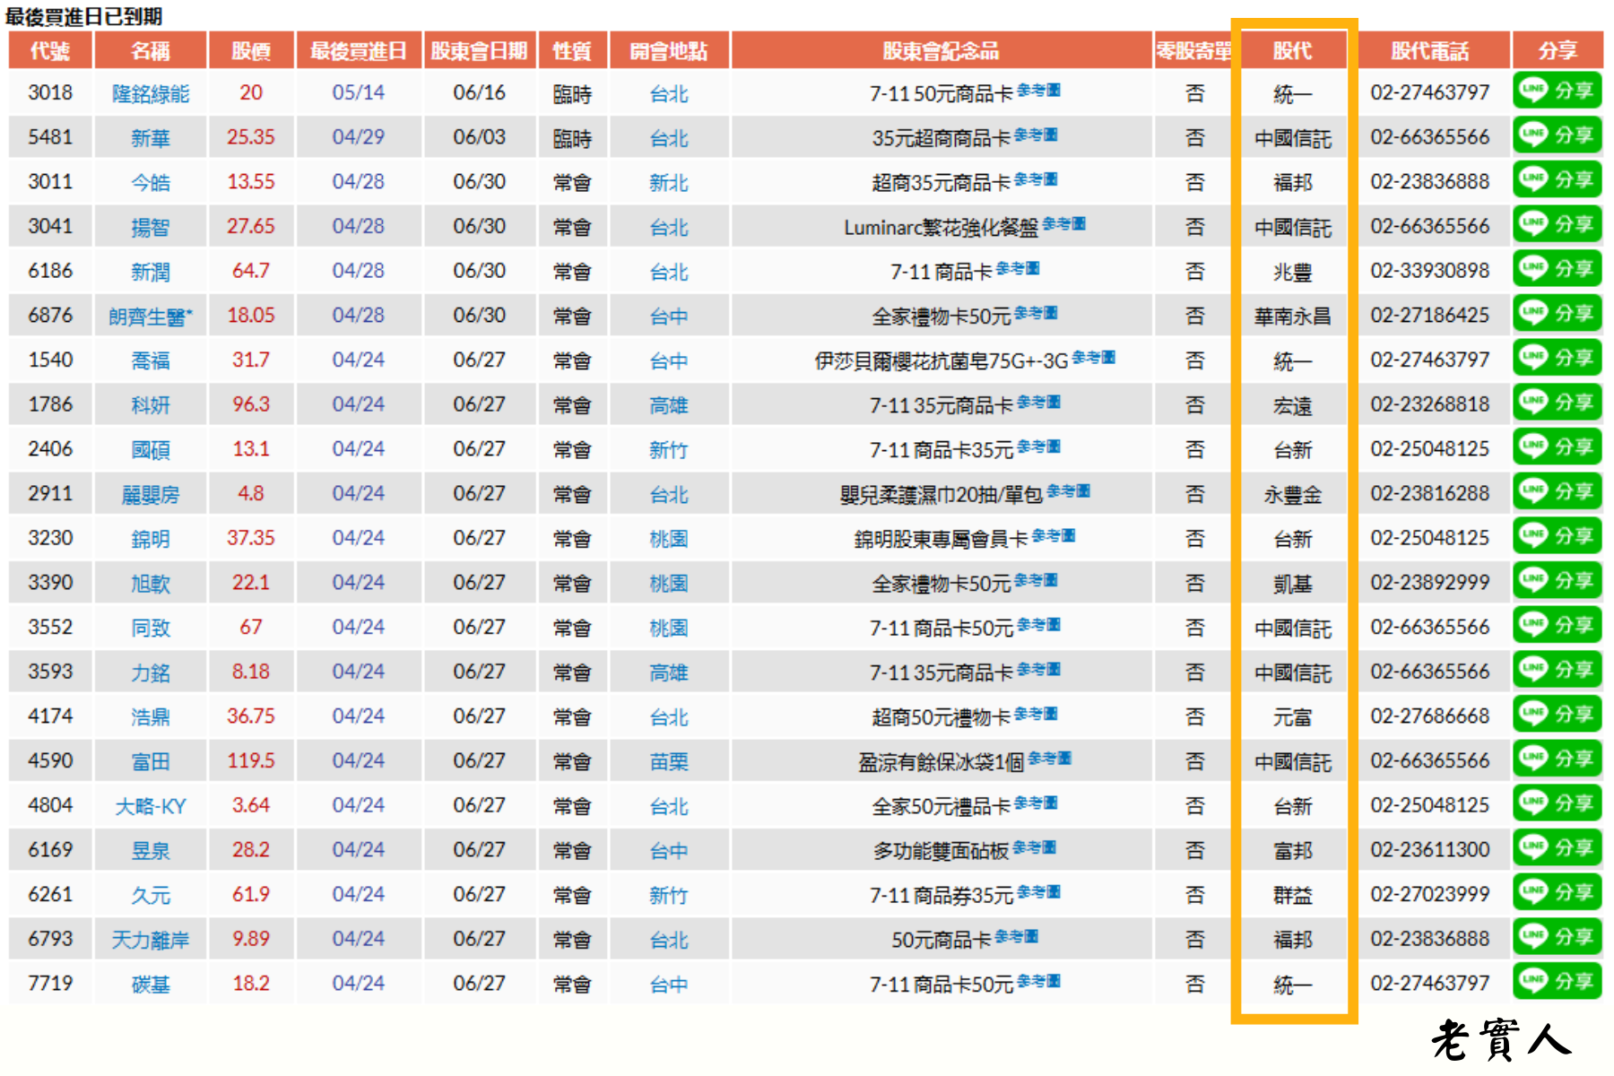Open the 新華 stock name link
The height and width of the screenshot is (1076, 1614).
[x=151, y=138]
